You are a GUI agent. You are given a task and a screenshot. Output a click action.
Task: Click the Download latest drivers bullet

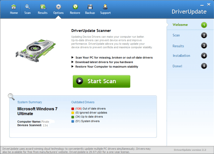(104, 62)
